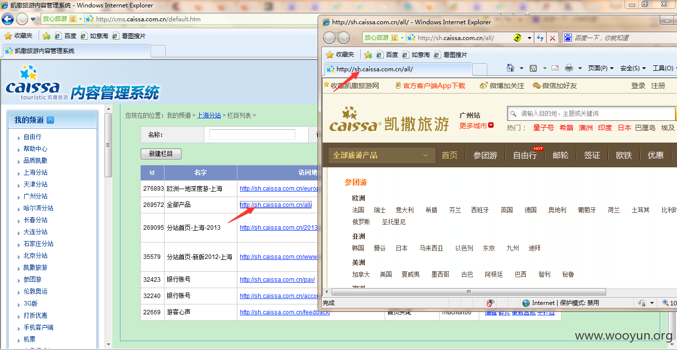
Task: Open the recent pages dropdown in the CMS window
Action: [x=33, y=19]
